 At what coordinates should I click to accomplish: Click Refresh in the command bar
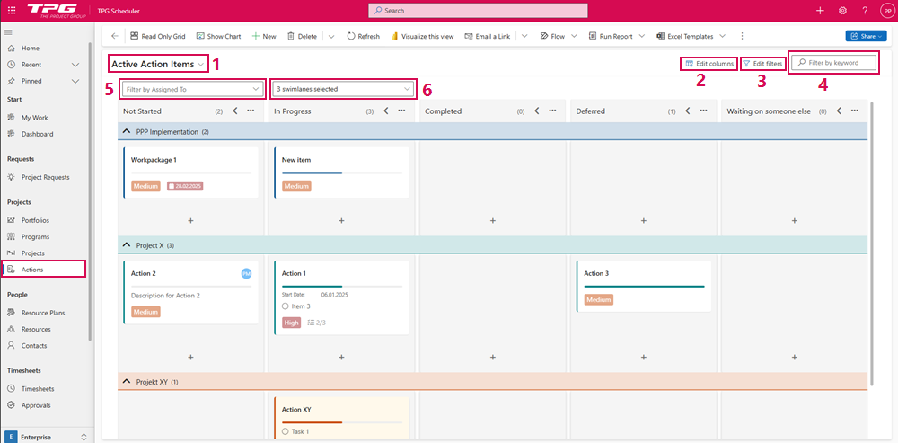pyautogui.click(x=362, y=36)
